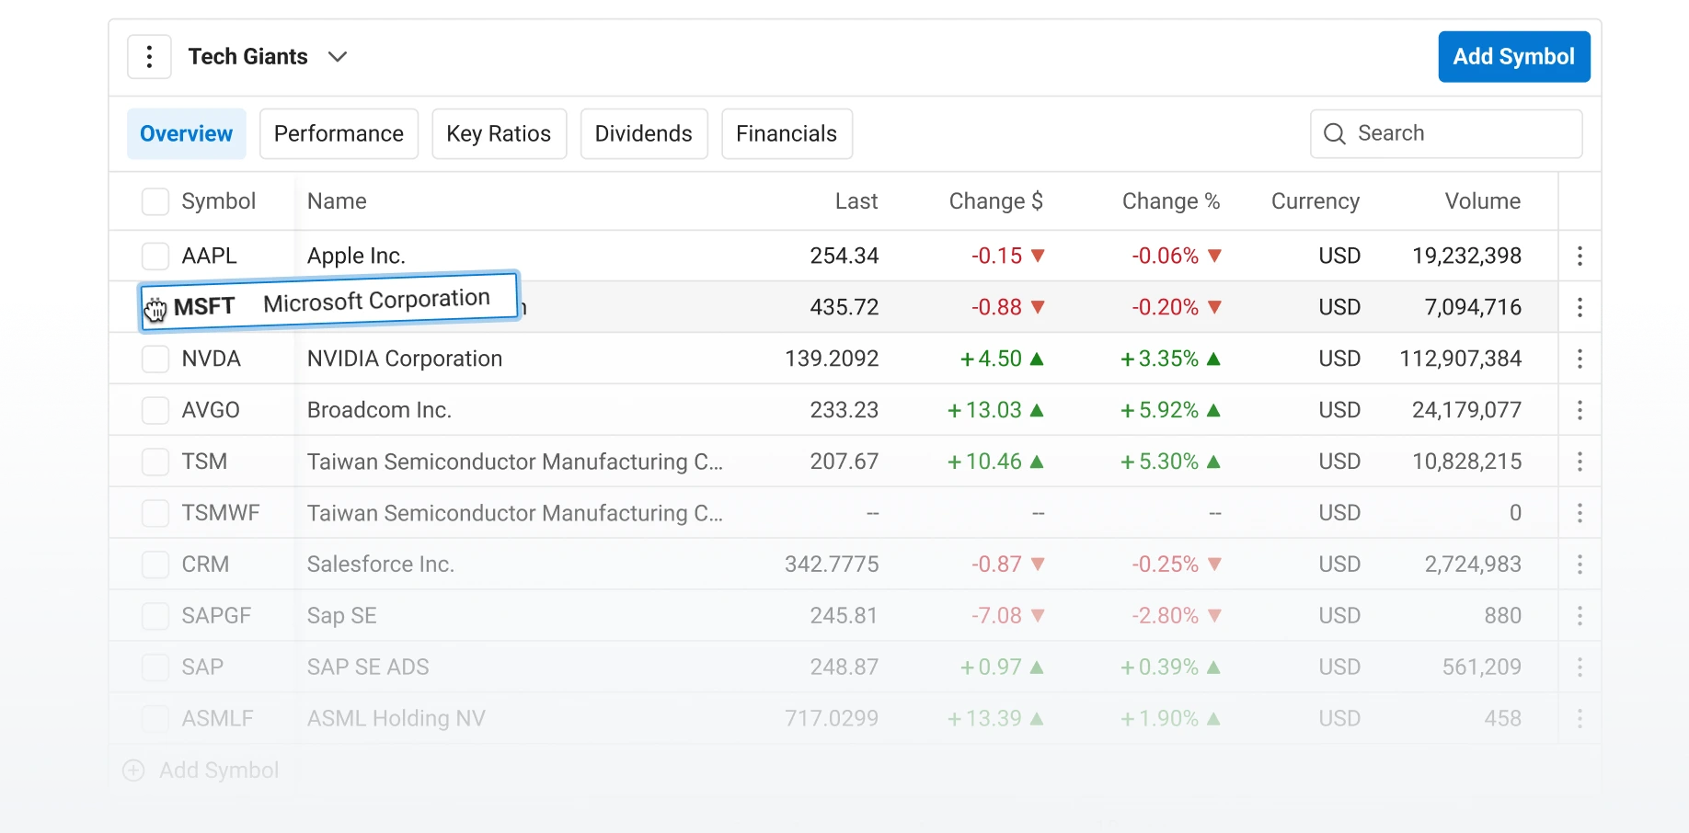Sort by the Last column header
The image size is (1689, 833).
pos(856,201)
